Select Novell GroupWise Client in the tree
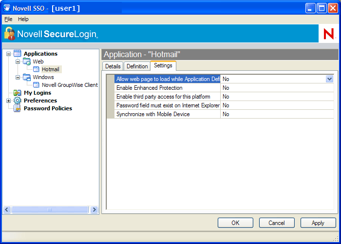 pos(70,85)
